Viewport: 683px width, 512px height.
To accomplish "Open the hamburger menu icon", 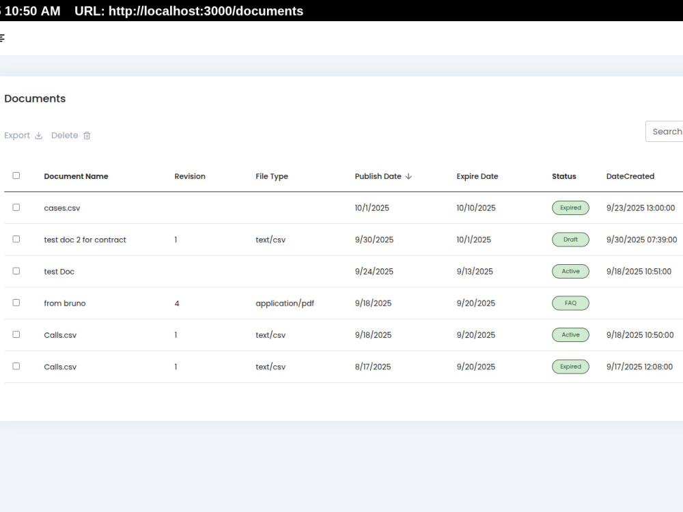I will click(x=2, y=38).
